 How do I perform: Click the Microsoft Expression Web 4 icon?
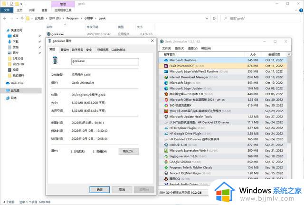(166, 150)
